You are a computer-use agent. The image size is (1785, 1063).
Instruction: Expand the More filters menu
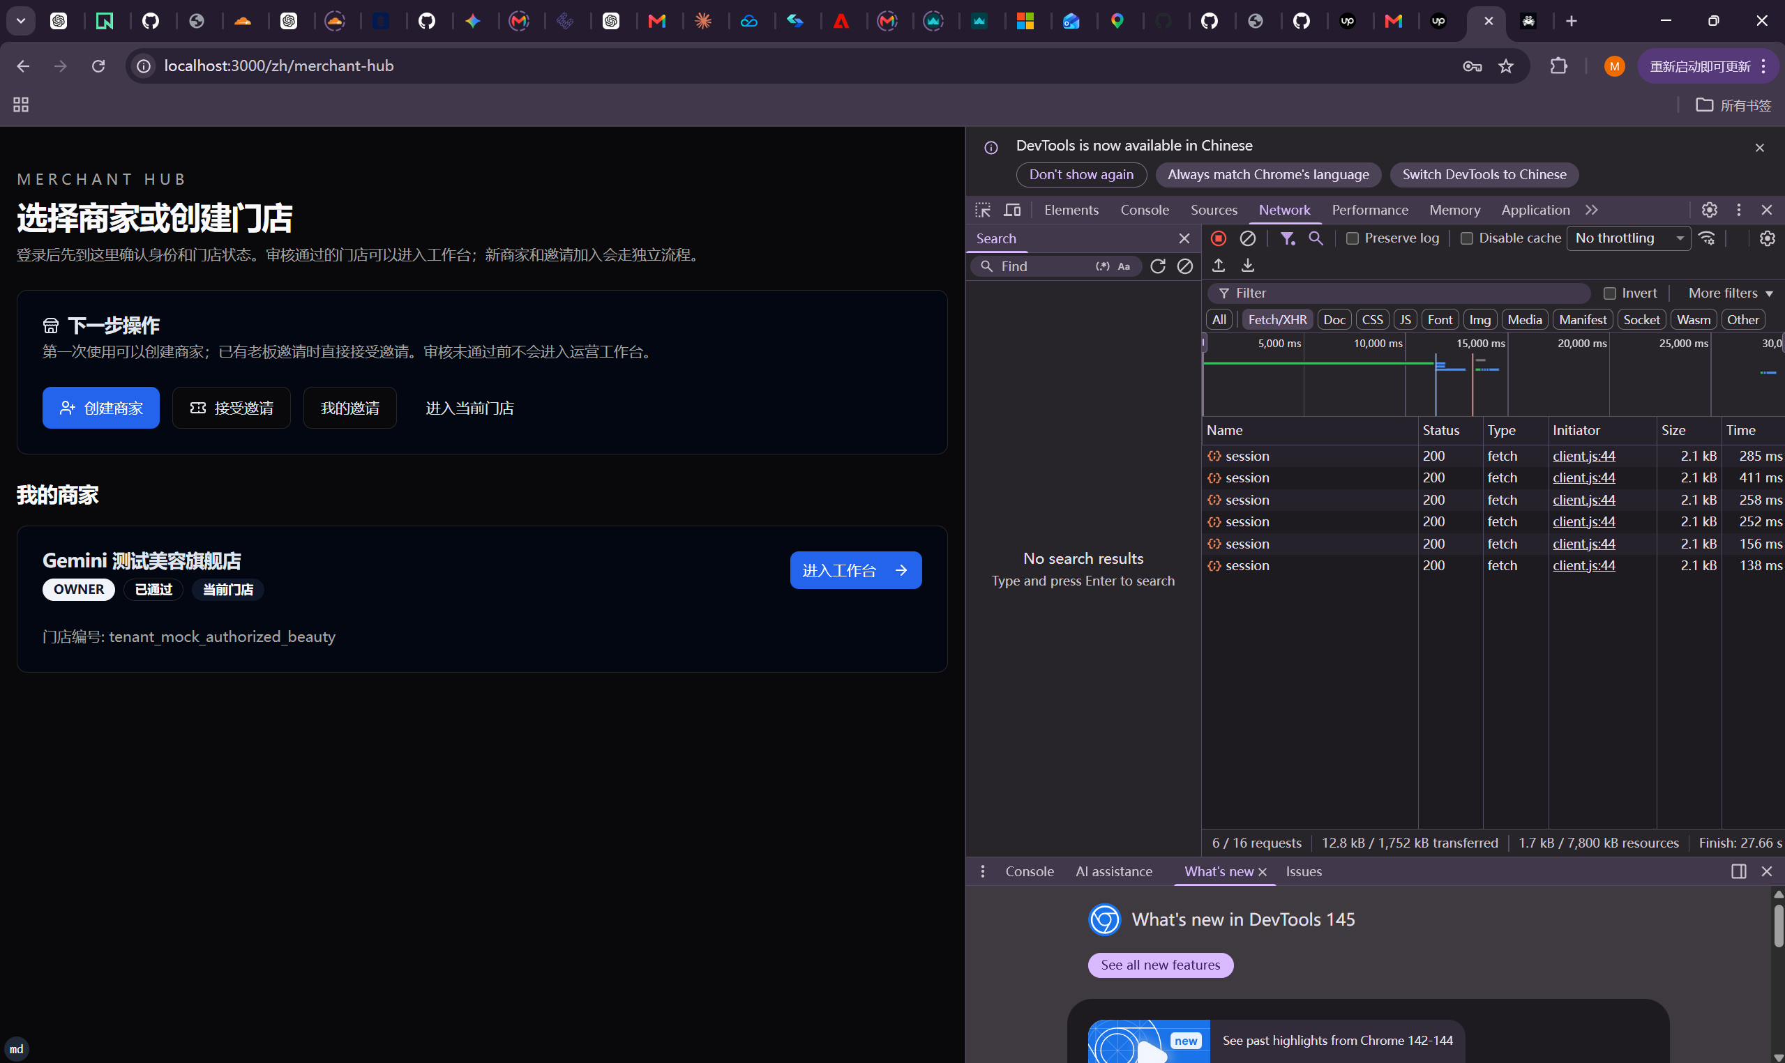tap(1730, 293)
